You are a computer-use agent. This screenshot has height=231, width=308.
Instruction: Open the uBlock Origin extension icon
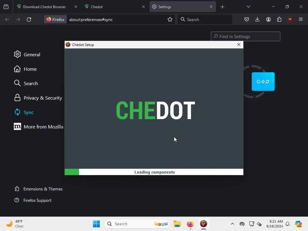tap(290, 19)
